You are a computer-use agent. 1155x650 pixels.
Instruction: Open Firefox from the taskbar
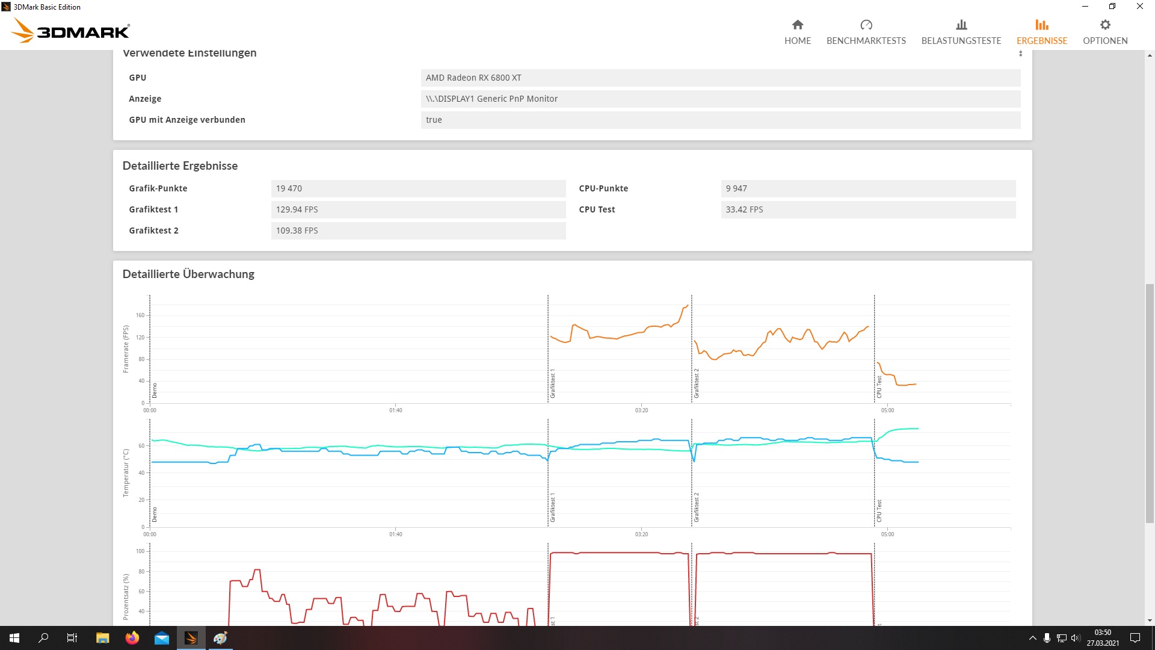(132, 638)
